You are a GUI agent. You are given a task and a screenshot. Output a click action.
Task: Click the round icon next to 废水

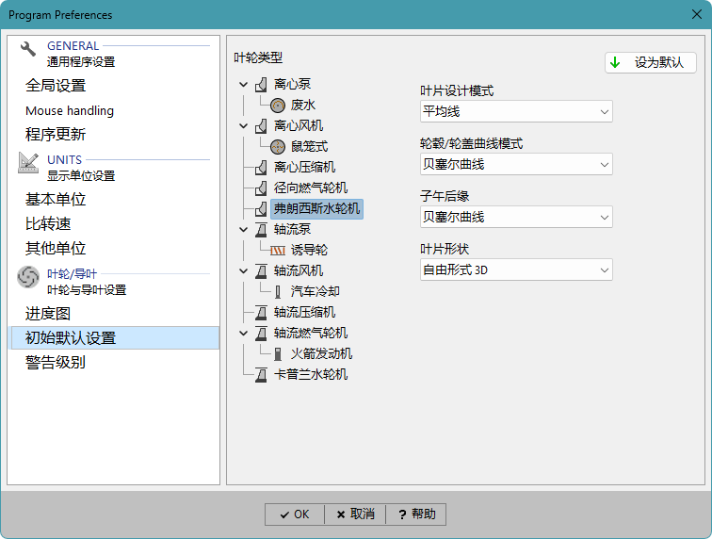278,106
